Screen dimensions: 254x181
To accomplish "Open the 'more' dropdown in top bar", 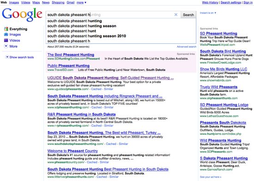I will pos(81,3).
